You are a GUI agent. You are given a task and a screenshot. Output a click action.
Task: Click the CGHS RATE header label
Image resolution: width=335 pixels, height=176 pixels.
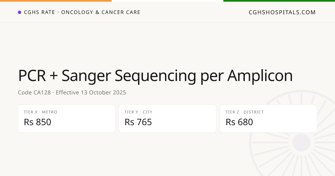[40, 12]
